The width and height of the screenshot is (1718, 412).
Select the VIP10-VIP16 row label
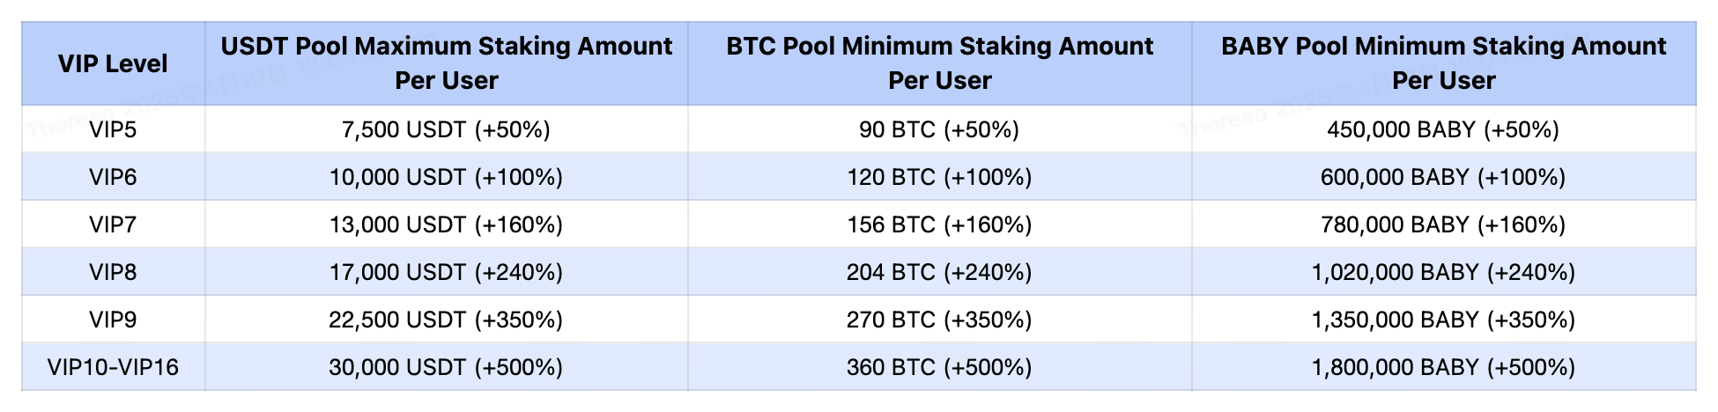click(x=113, y=367)
